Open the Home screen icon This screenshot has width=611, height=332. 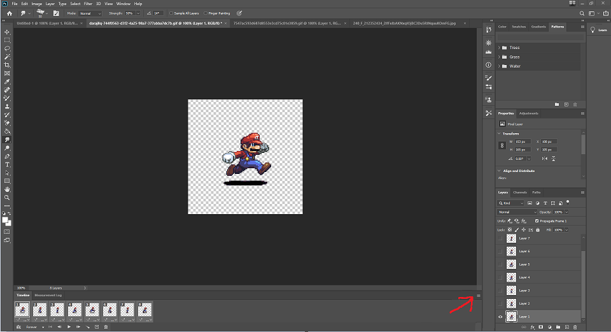(10, 13)
